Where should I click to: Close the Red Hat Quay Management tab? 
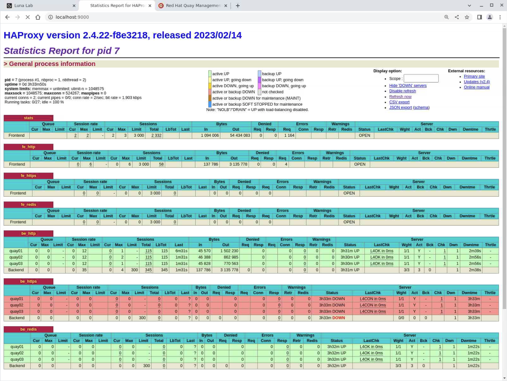[226, 6]
